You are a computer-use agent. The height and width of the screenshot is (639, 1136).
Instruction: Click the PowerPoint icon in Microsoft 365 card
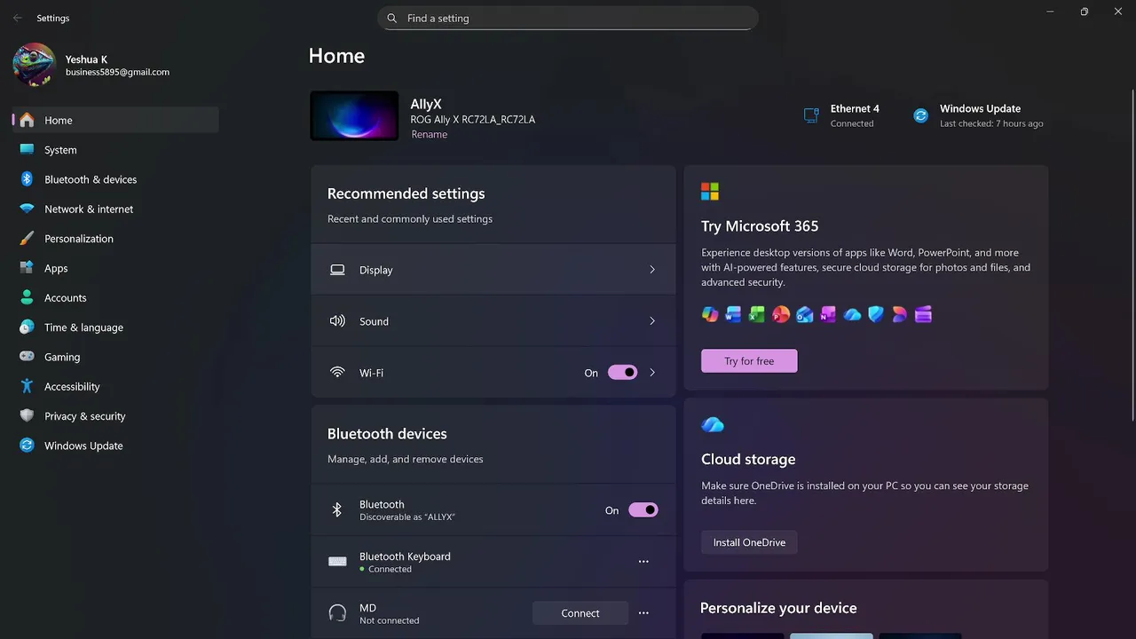pos(781,314)
